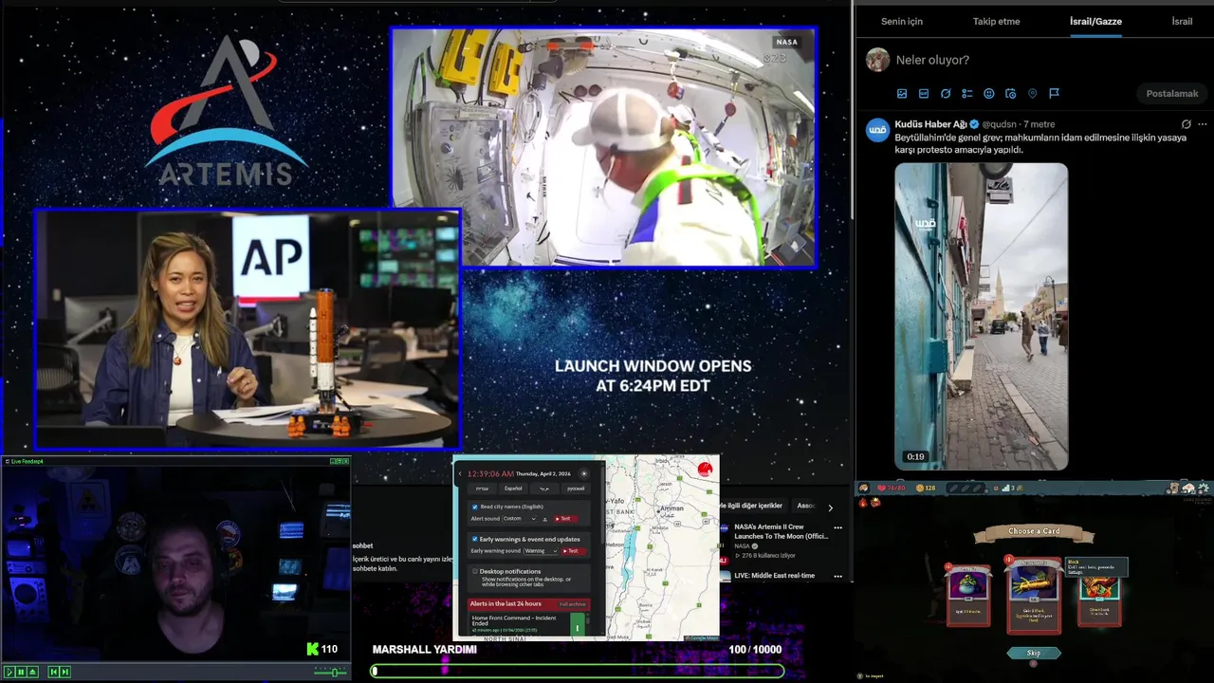Upload a custom alert sound icon

point(545,519)
